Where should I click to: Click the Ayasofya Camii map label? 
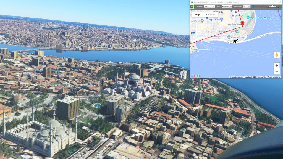234,25
